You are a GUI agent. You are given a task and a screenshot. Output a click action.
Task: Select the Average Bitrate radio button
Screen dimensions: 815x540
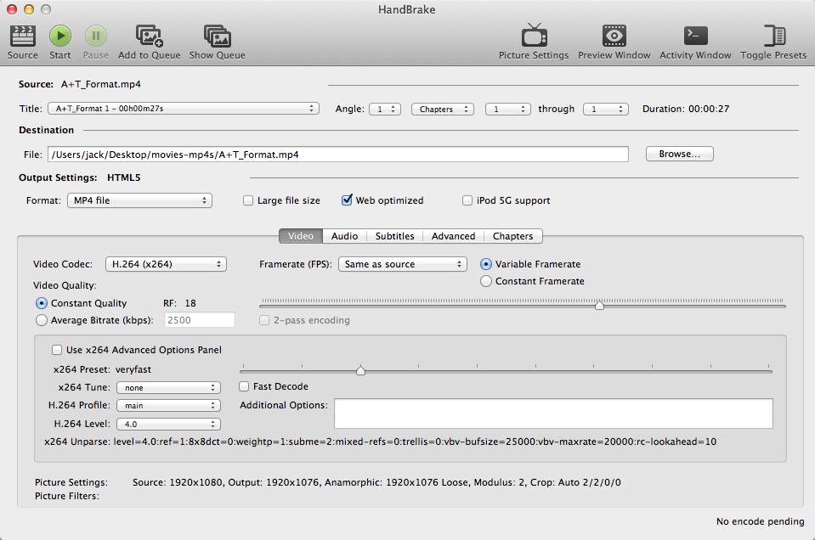pos(42,321)
